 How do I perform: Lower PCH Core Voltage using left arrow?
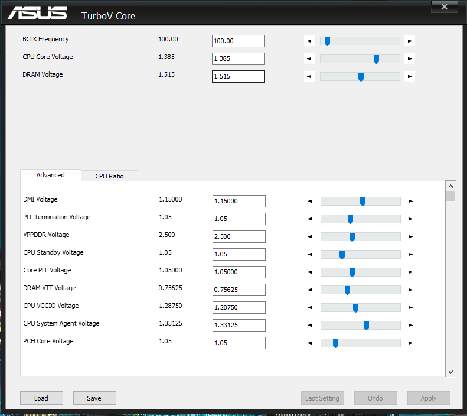pyautogui.click(x=310, y=343)
